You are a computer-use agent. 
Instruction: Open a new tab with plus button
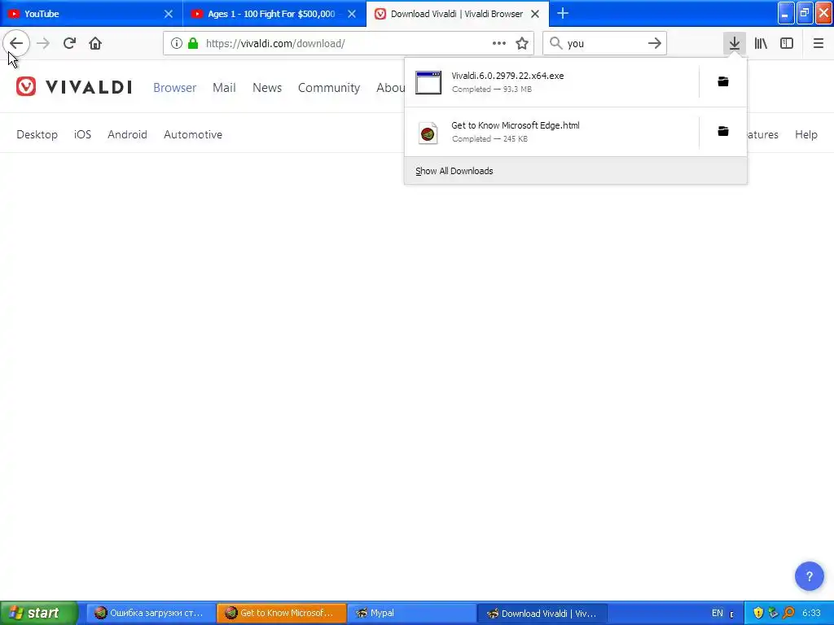click(x=563, y=13)
